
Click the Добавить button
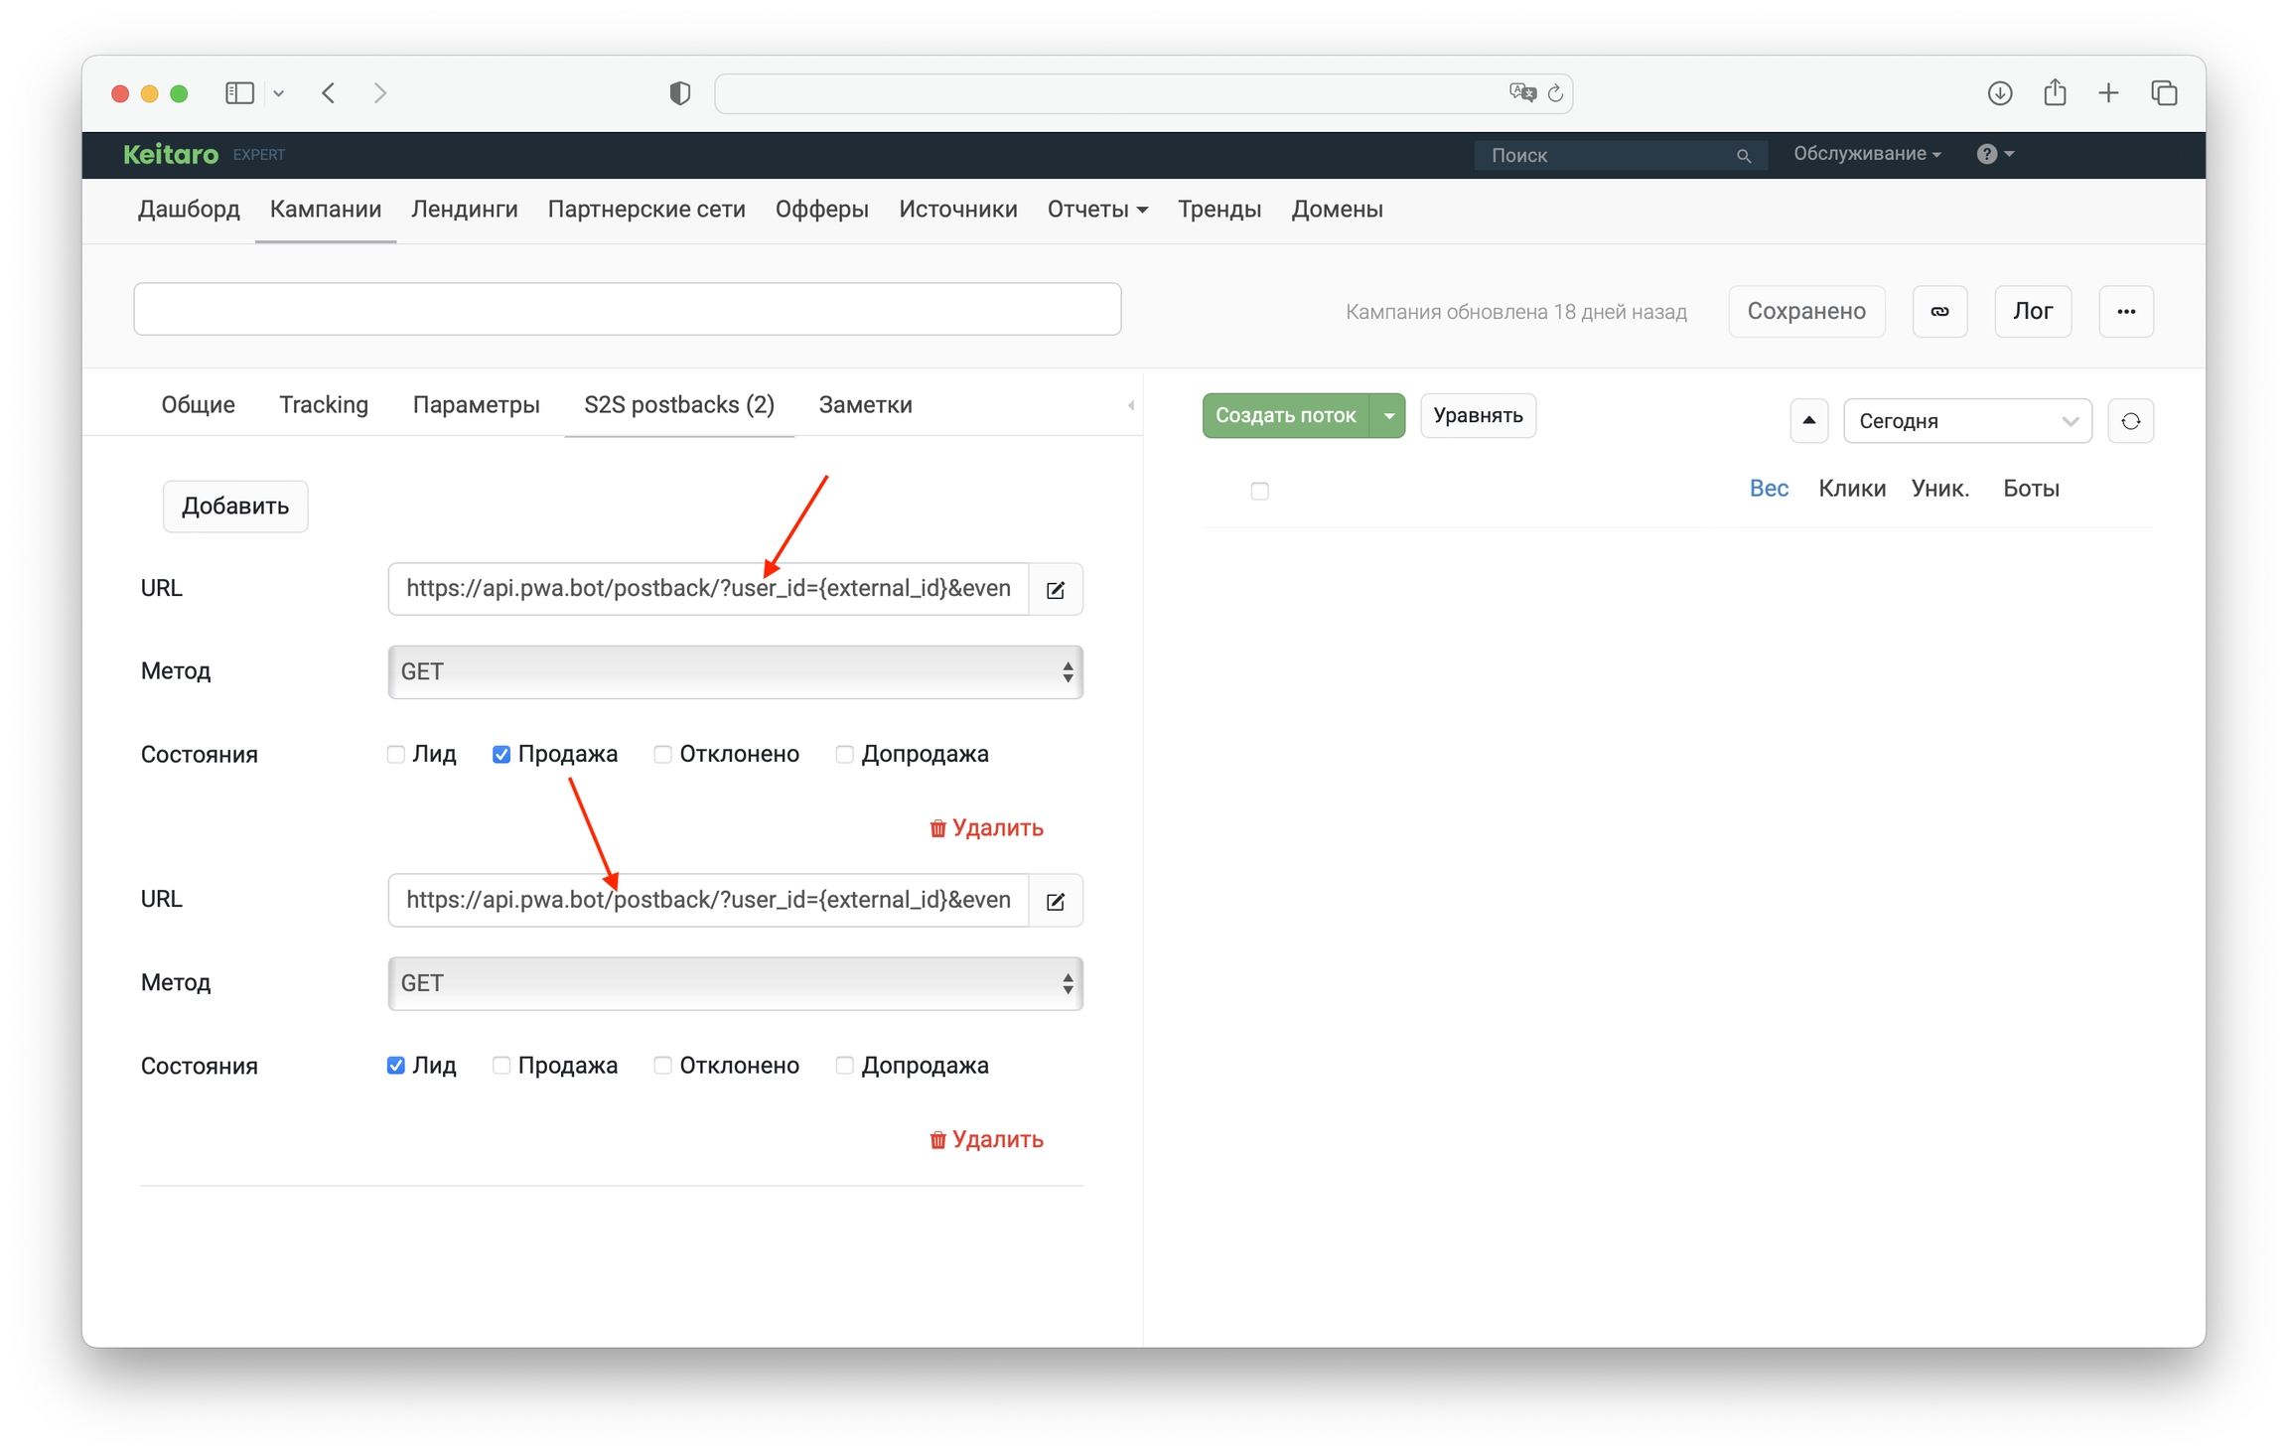pyautogui.click(x=235, y=507)
